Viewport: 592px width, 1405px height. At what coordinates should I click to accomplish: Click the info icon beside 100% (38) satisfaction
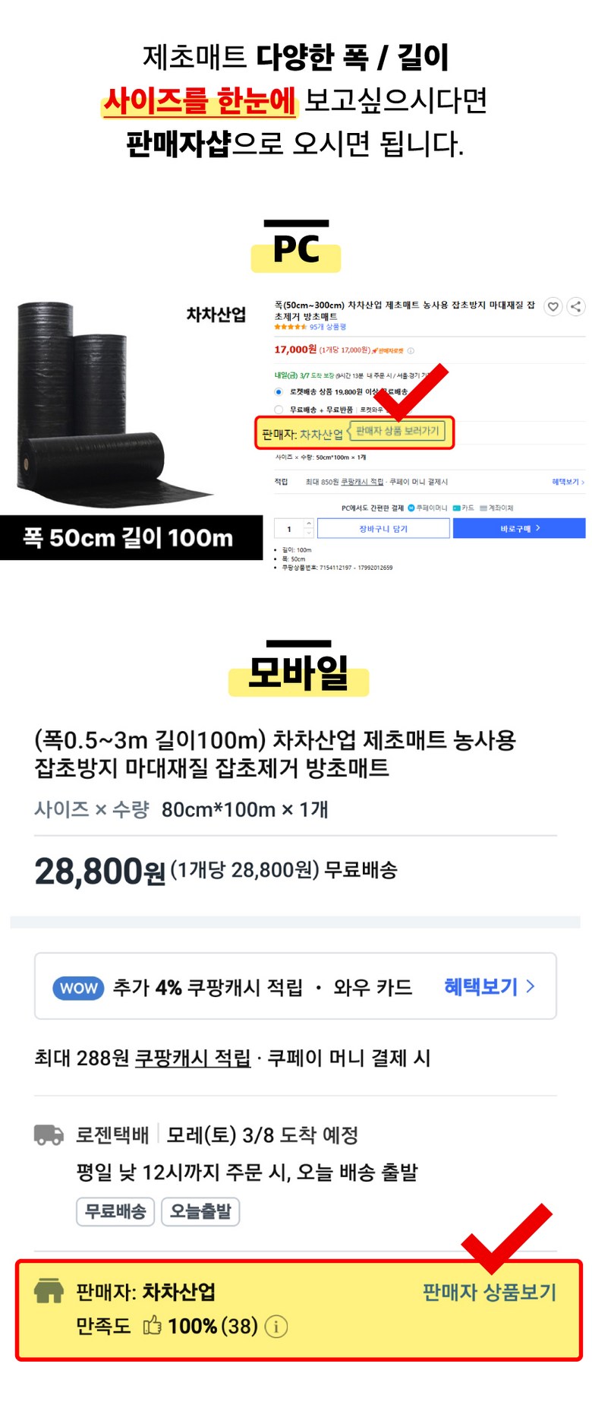(276, 1327)
